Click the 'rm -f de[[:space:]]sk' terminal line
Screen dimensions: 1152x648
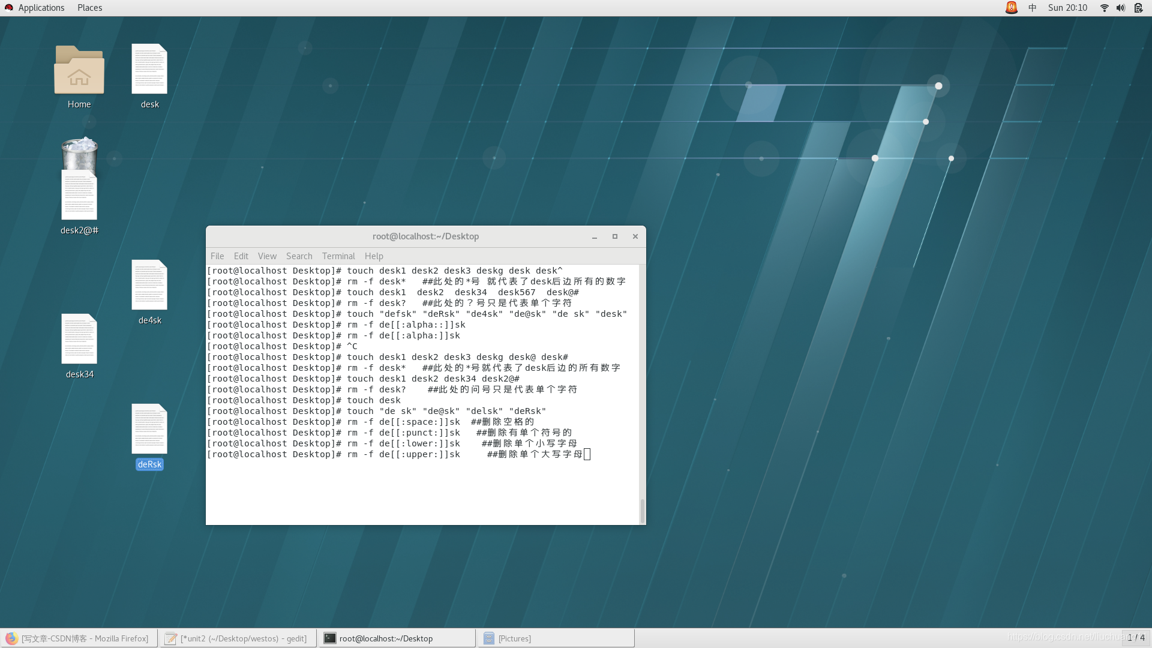[x=370, y=422]
